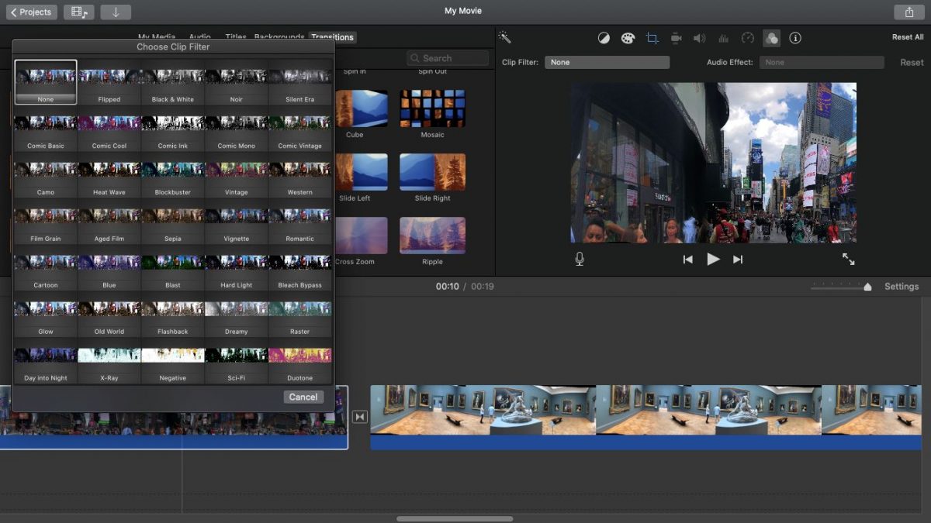The width and height of the screenshot is (931, 523).
Task: Click the Clip Information info icon
Action: [x=794, y=37]
